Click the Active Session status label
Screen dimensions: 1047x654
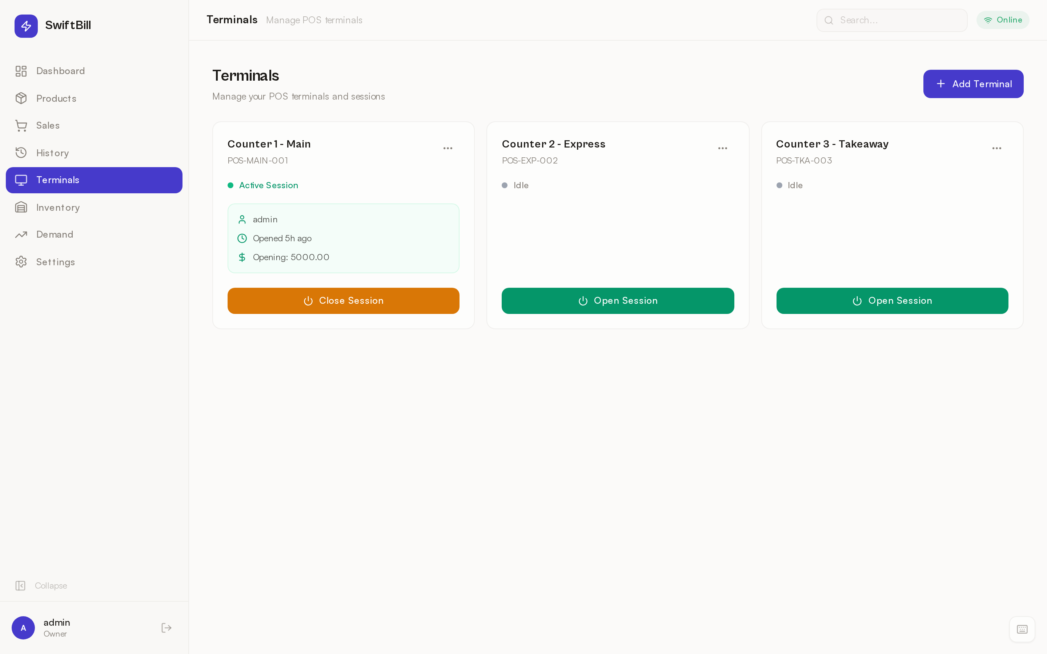269,185
